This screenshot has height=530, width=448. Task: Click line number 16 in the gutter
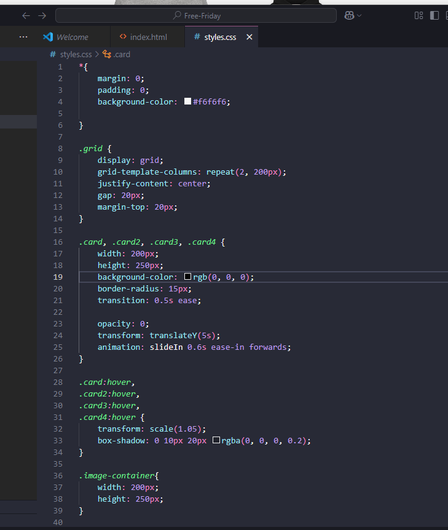click(58, 242)
